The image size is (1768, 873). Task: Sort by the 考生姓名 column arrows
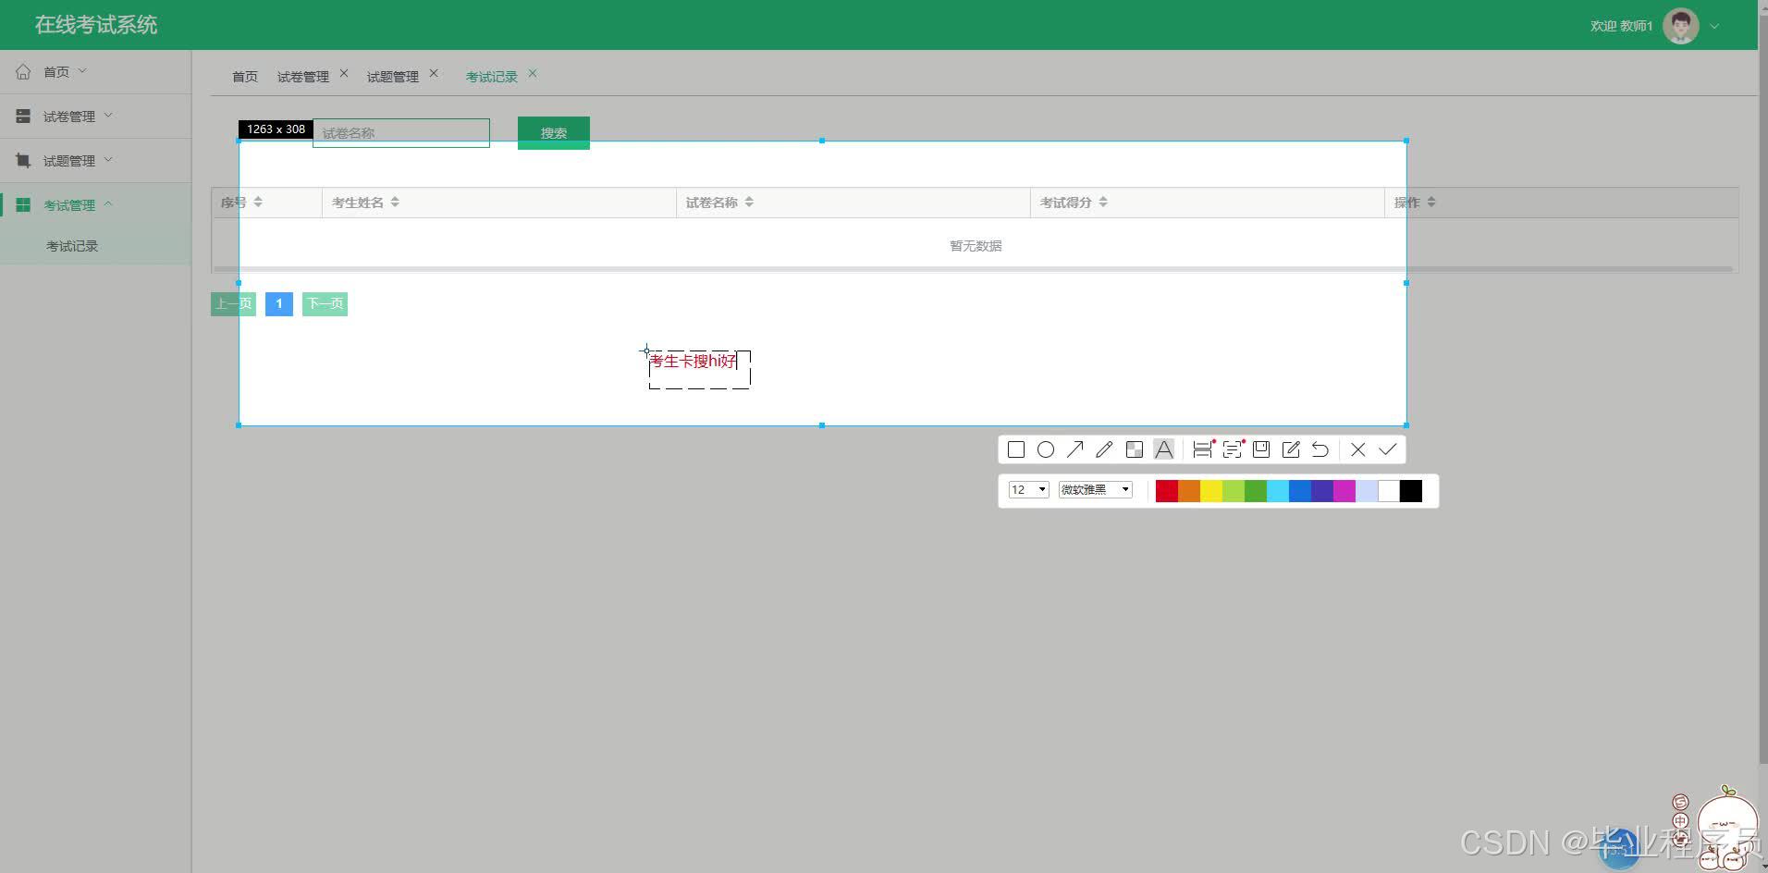coord(395,202)
